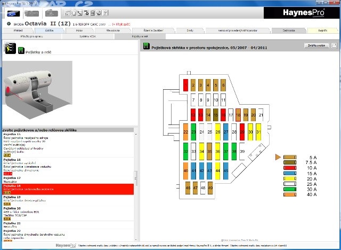The image size is (341, 250).
Task: Click the 40 A orange legend swatch
Action: click(290, 194)
